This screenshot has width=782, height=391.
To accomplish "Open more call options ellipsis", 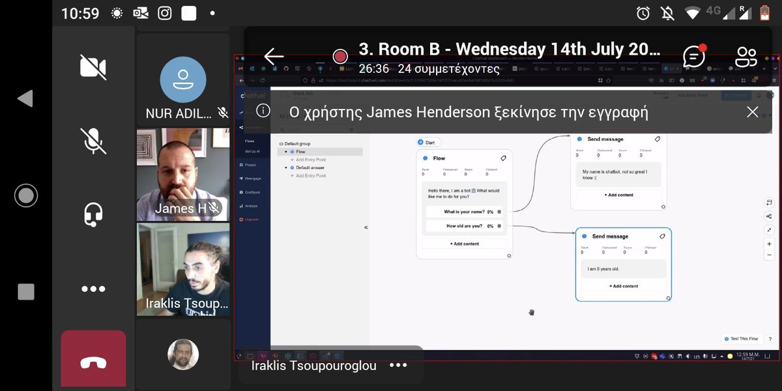I will pyautogui.click(x=93, y=289).
